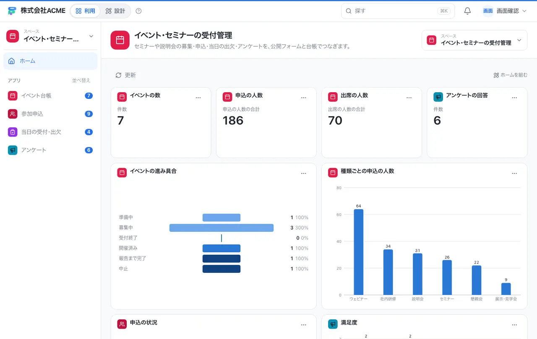Switch to 利用 mode

coord(85,11)
